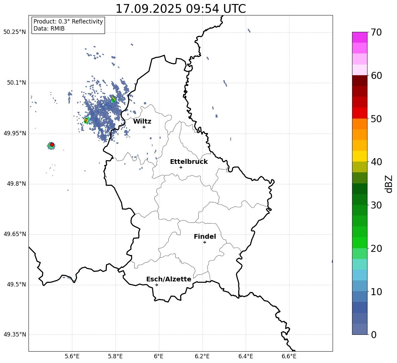Click the 50.25°N latitude label
The height and width of the screenshot is (363, 397).
(15, 32)
